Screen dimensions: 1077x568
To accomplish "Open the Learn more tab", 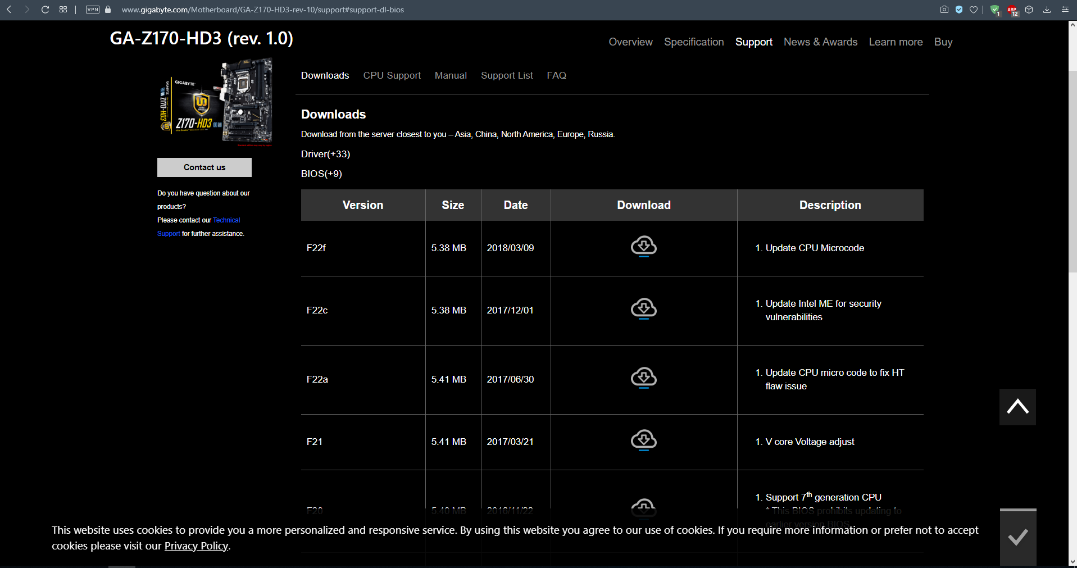I will click(896, 42).
